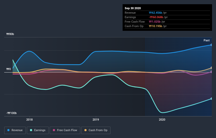216x138 pixels.
Task: Toggle the Revenue legend button
Action: pyautogui.click(x=15, y=130)
